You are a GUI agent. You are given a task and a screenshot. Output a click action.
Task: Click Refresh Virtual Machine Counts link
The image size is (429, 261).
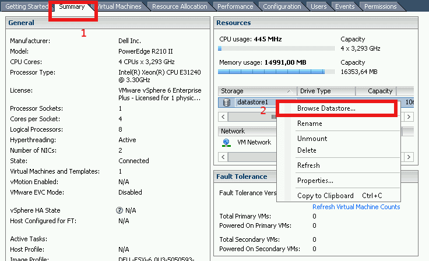click(x=356, y=207)
